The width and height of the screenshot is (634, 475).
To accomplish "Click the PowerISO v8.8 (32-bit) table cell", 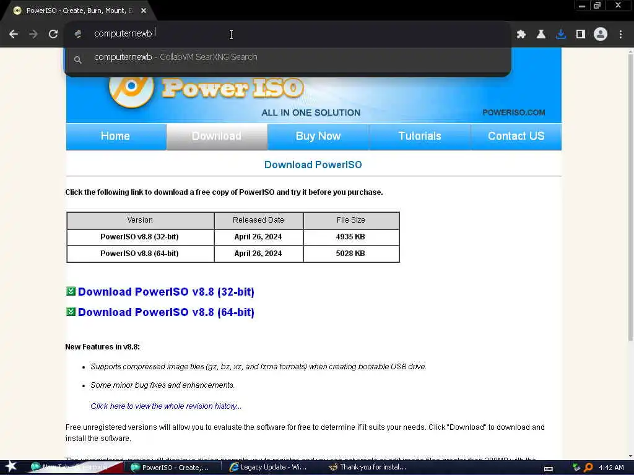I will (x=140, y=237).
